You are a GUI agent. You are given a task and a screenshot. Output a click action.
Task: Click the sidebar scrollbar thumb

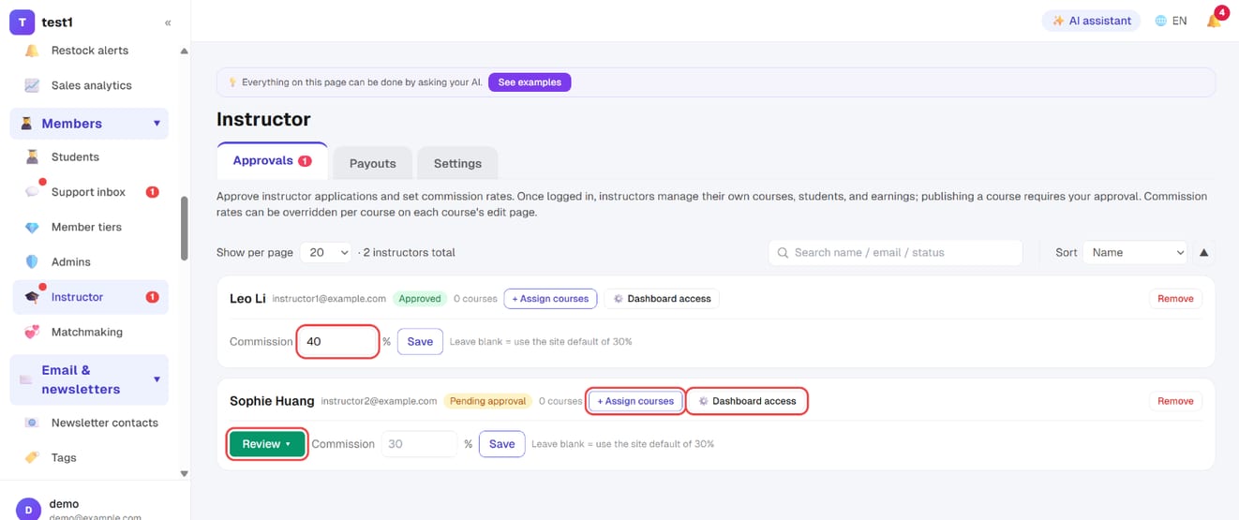point(185,228)
